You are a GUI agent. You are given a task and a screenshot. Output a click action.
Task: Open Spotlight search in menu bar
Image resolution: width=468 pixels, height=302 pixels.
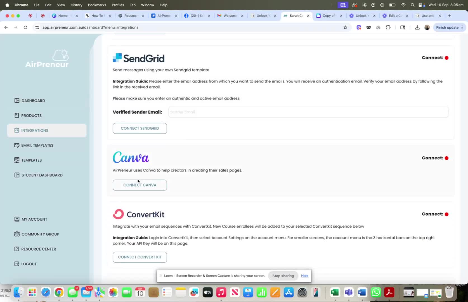pos(412,5)
